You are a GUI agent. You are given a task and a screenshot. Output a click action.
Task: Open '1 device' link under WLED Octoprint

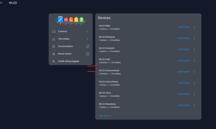tap(103, 51)
